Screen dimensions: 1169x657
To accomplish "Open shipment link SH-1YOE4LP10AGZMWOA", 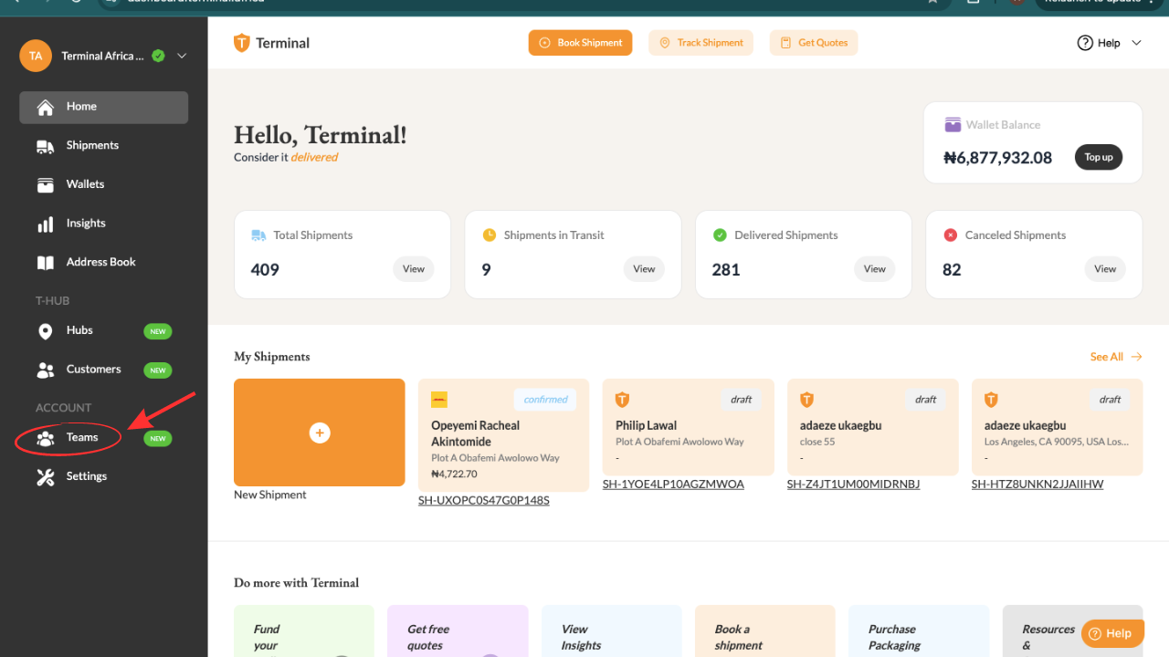I will pos(673,485).
